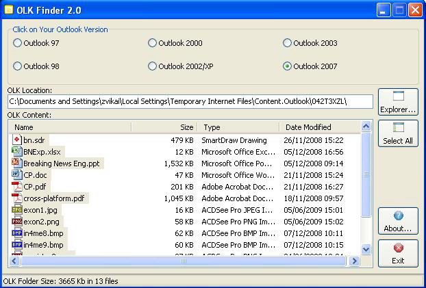The height and width of the screenshot is (288, 426).
Task: Sort by Date Modified column header
Action: click(x=320, y=127)
